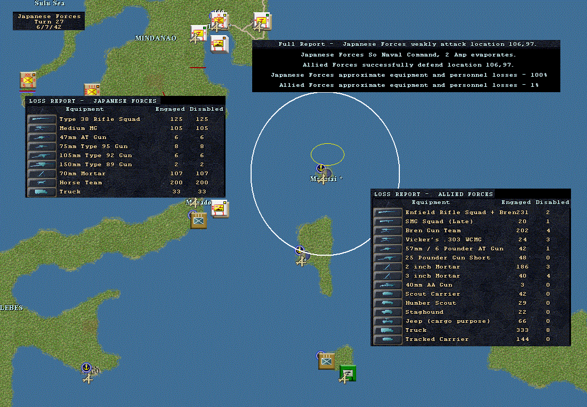
Task: Click the Truck icon in Japanese loss report
Action: (42, 192)
